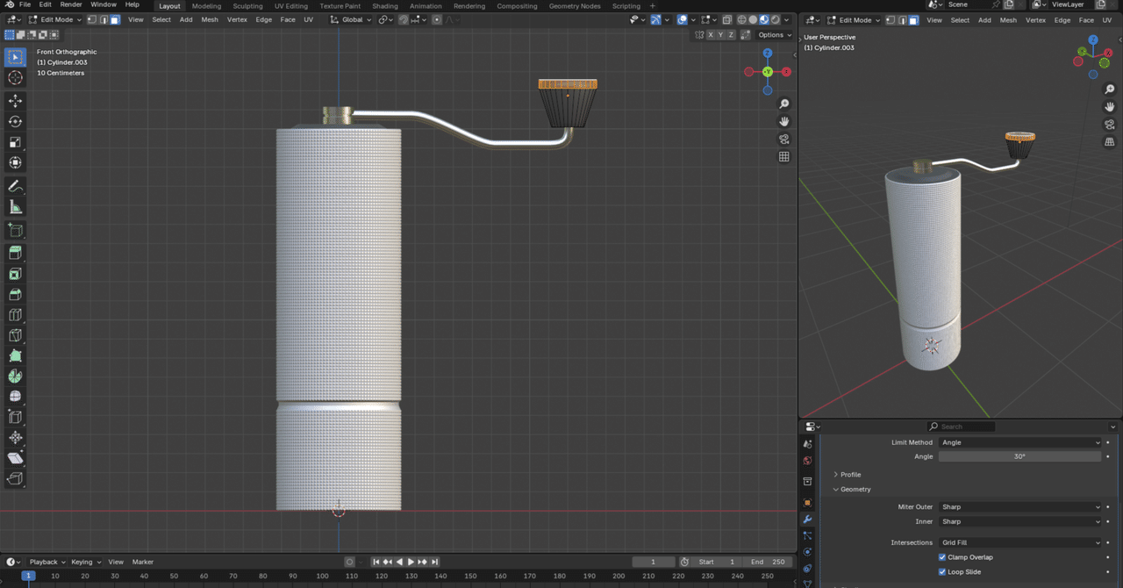The width and height of the screenshot is (1123, 588).
Task: Select the Measure tool
Action: 15,207
